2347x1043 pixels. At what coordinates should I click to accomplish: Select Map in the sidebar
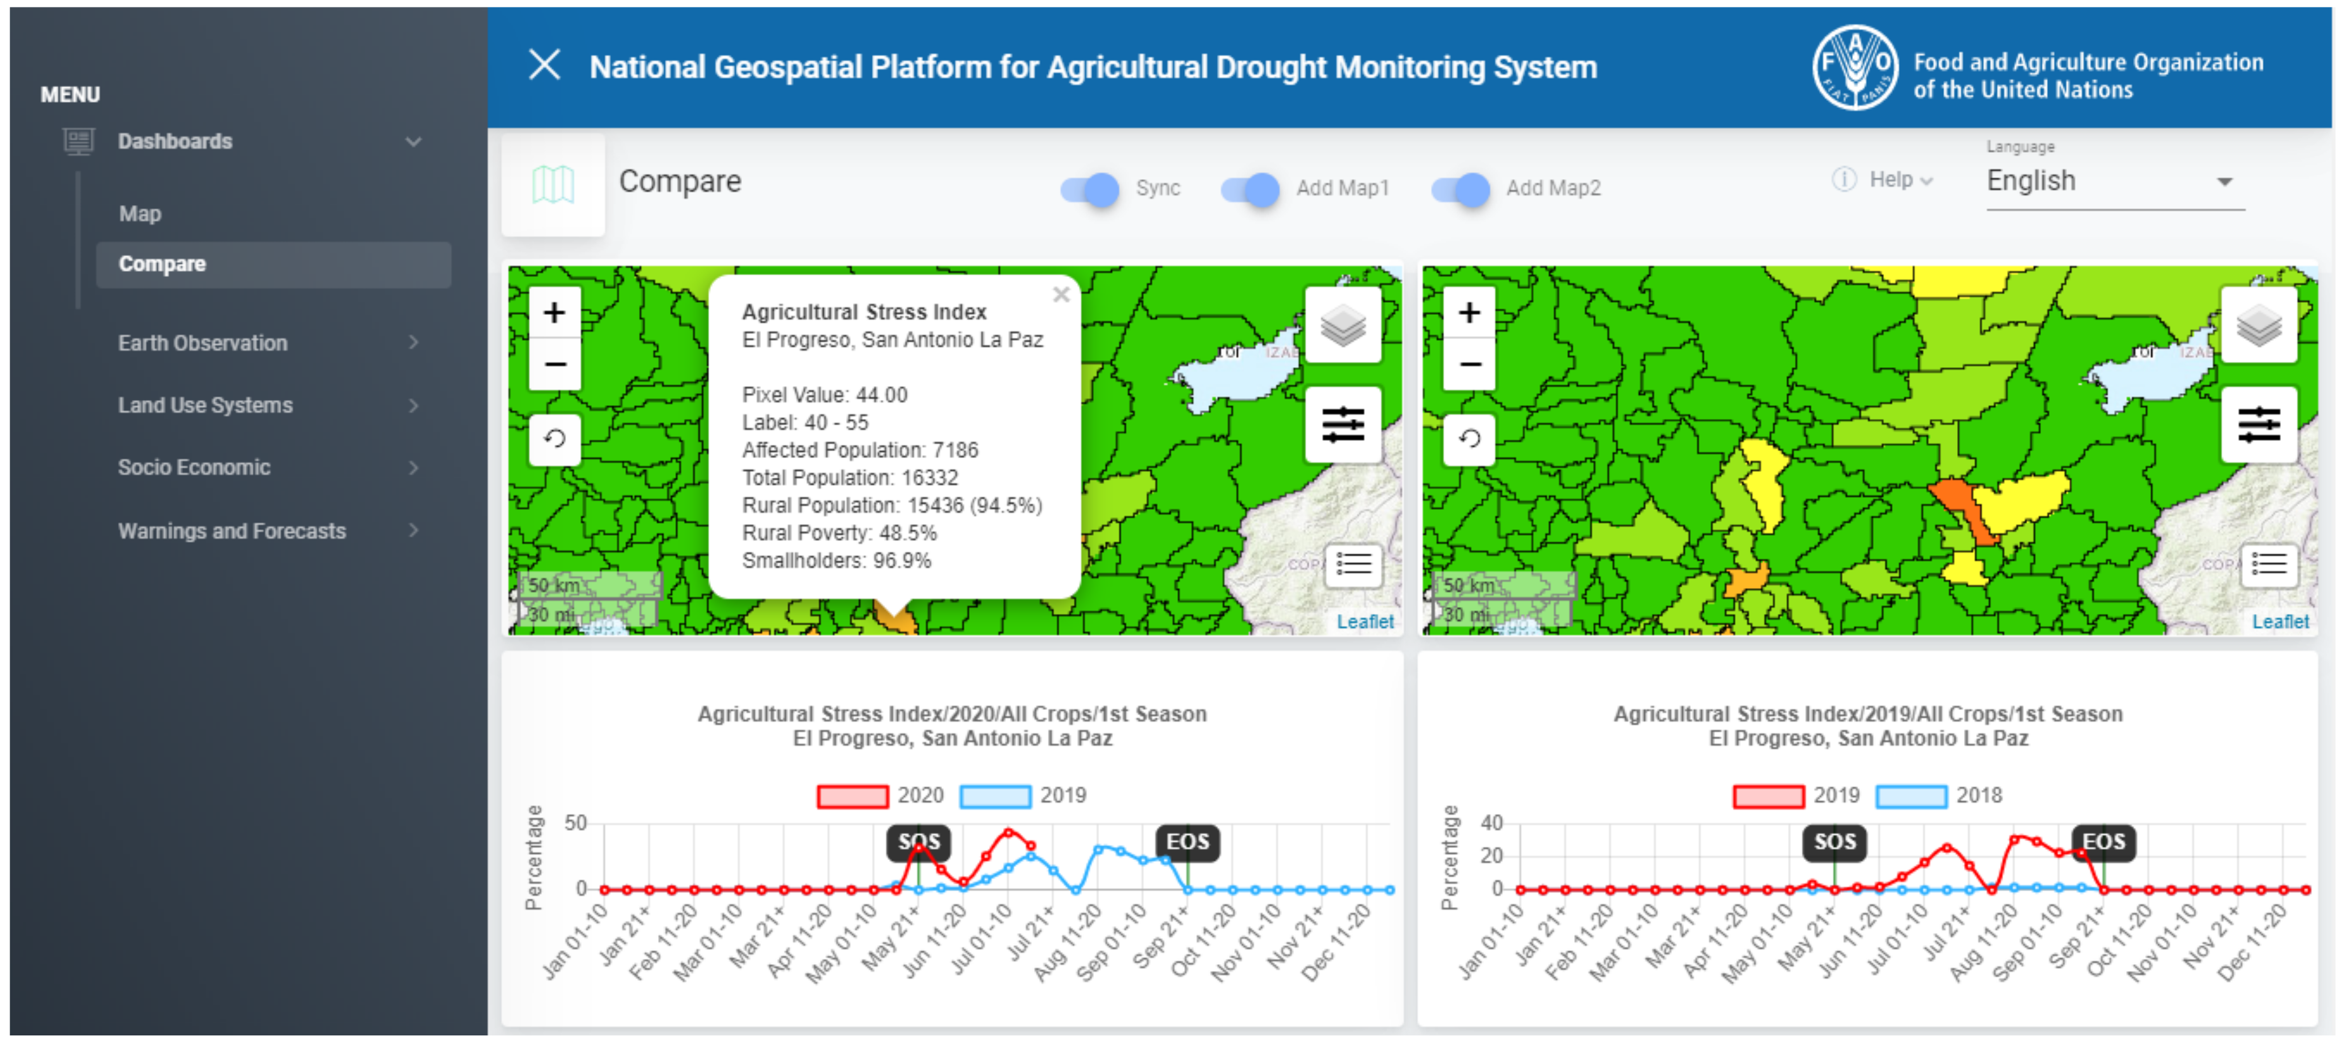coord(140,214)
